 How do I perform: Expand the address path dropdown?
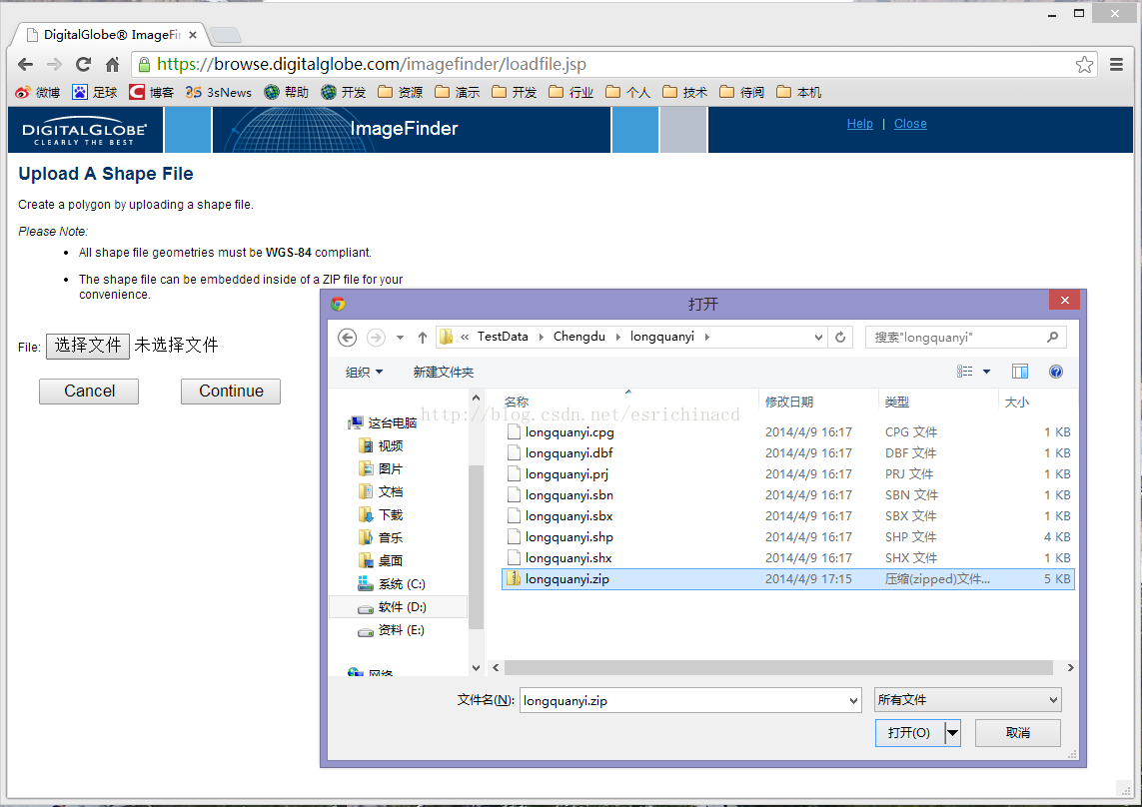pos(818,338)
